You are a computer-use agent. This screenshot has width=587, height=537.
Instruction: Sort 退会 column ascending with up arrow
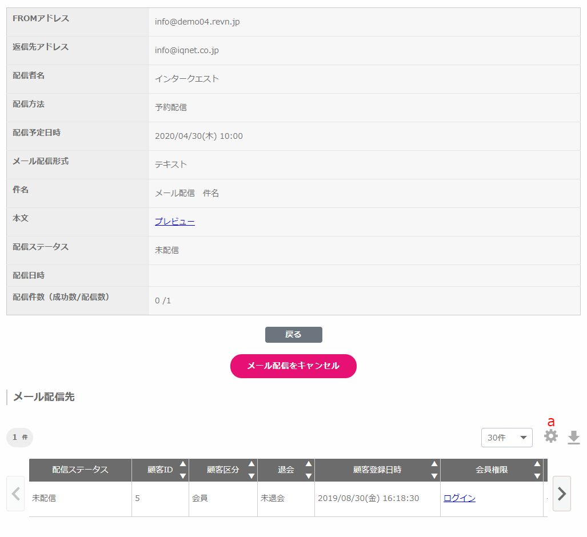point(309,464)
